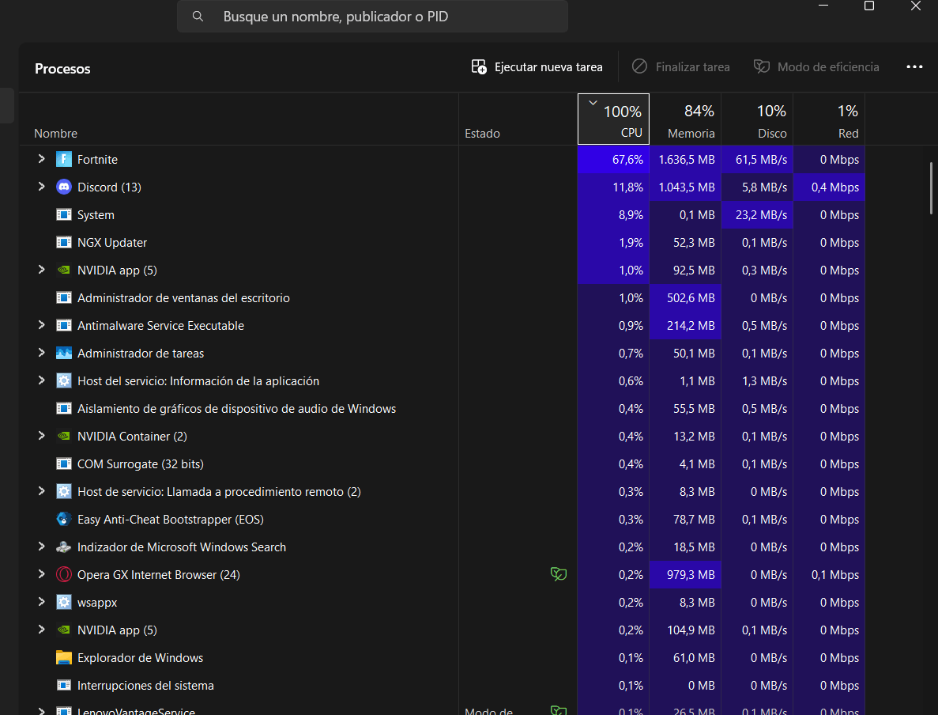Select the Explorador de Windows row name

click(140, 657)
